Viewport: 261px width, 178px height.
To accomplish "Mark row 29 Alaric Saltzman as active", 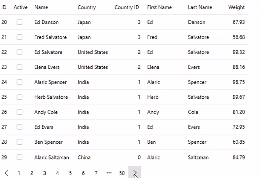I will 20,157.
